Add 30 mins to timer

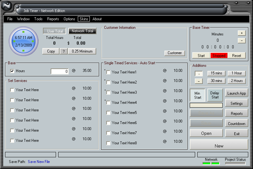tap(216, 81)
